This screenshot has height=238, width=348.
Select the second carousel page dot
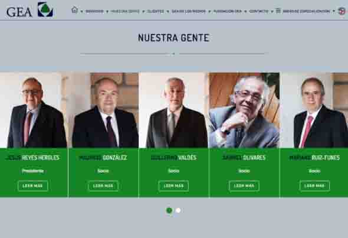point(178,210)
